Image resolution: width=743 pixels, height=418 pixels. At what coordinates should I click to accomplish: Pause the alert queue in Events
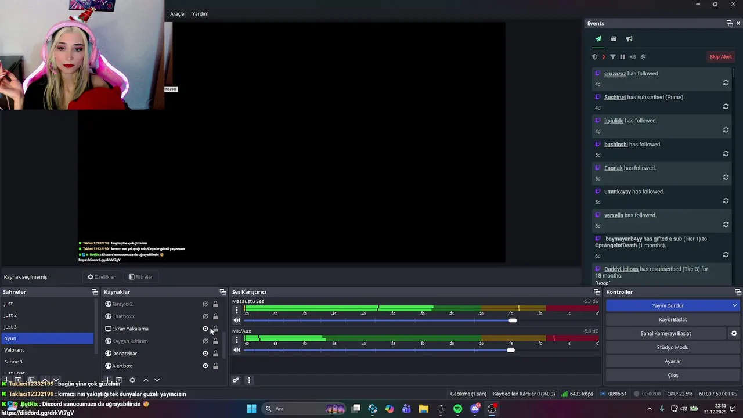[622, 57]
